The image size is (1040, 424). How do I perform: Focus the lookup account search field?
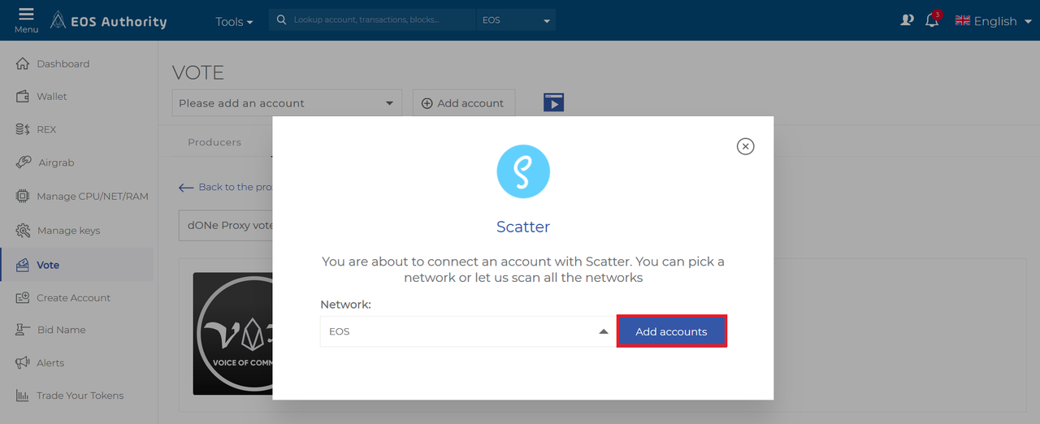click(x=374, y=19)
